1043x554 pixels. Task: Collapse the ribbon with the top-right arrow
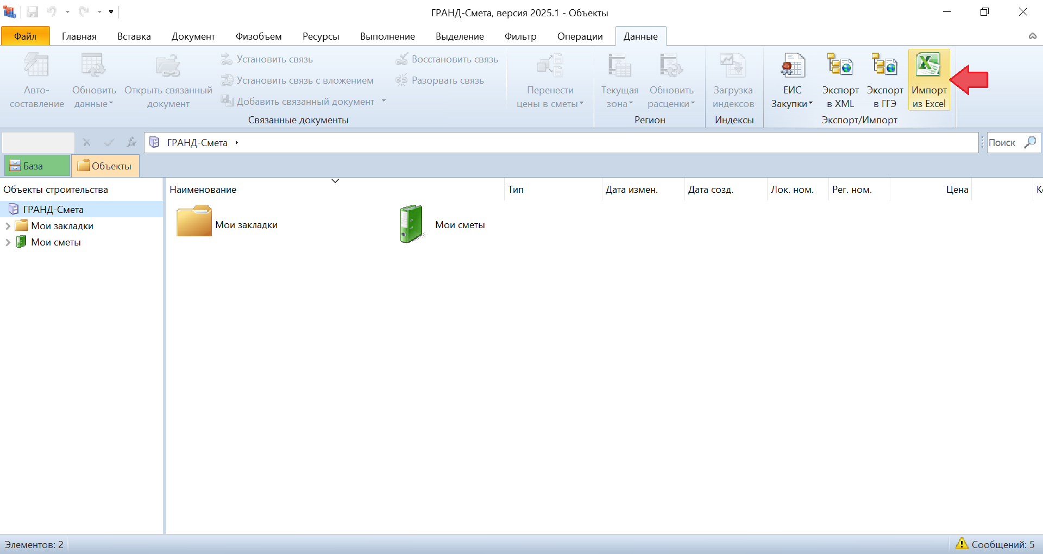pos(1032,36)
